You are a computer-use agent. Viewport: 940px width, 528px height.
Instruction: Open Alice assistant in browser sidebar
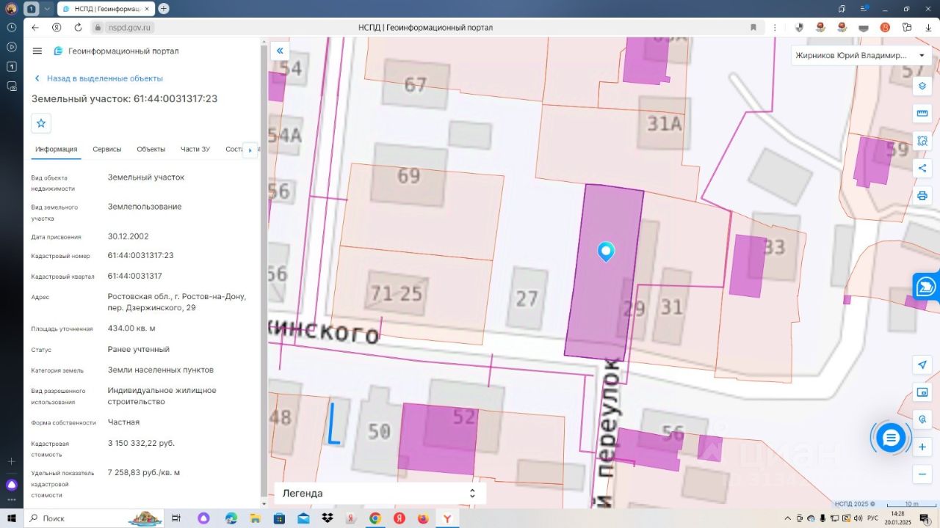click(12, 485)
